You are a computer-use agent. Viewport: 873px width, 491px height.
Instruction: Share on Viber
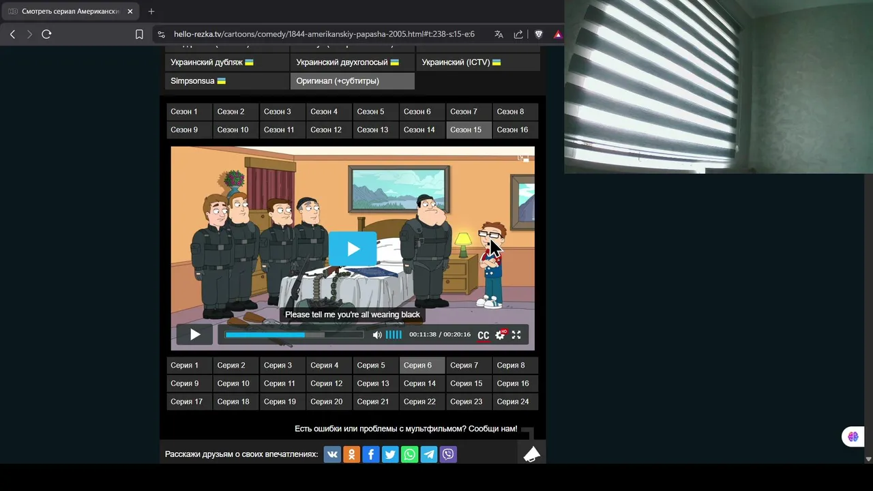pyautogui.click(x=448, y=454)
